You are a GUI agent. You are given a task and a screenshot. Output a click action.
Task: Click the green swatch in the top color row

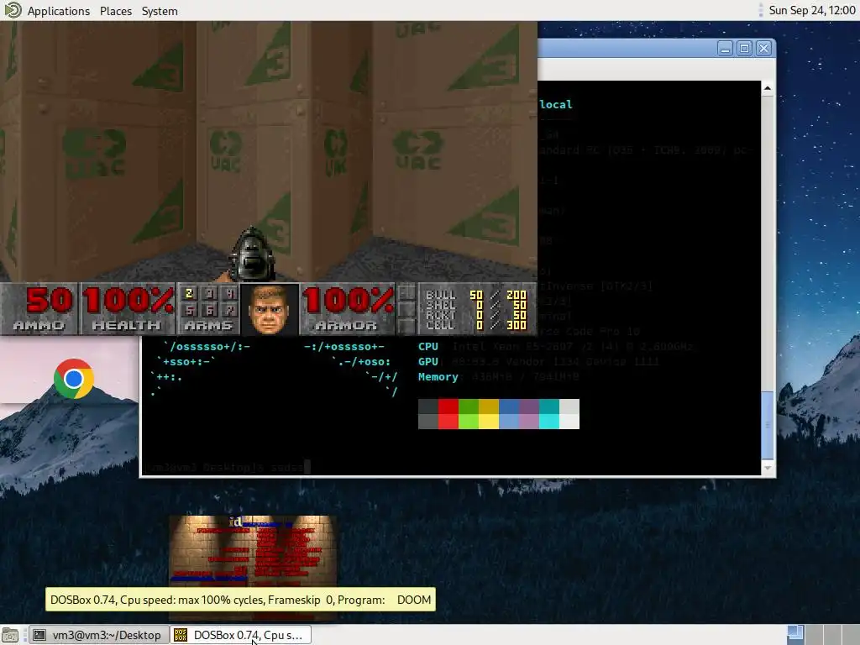coord(469,406)
